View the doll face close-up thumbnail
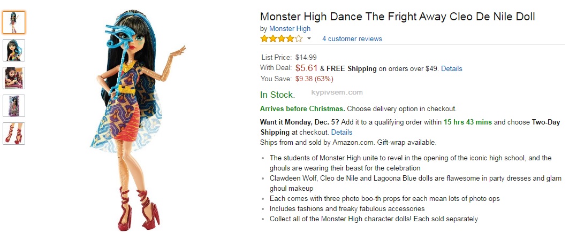 point(14,50)
